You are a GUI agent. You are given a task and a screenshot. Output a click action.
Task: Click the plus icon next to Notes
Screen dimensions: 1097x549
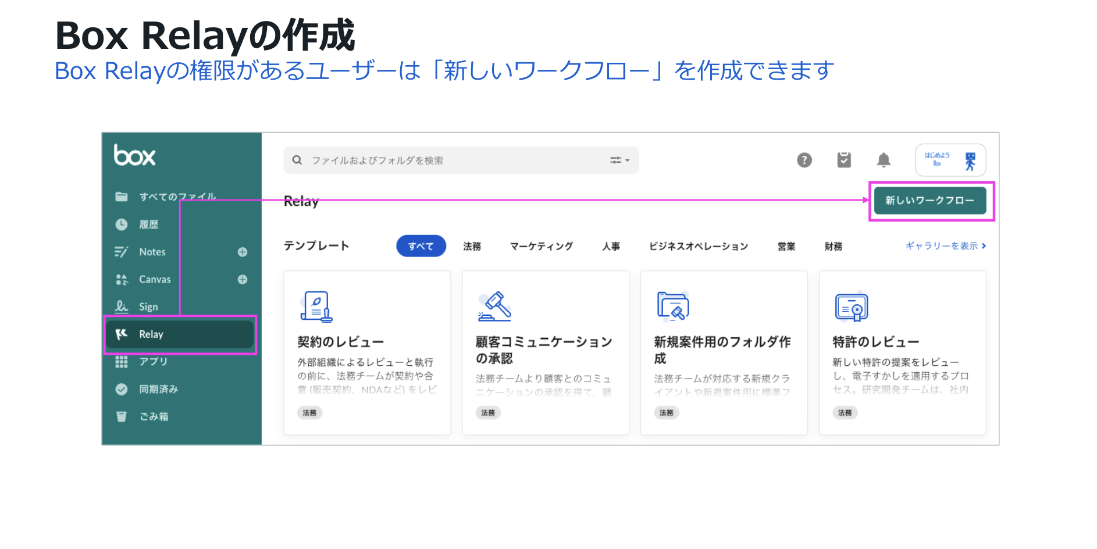(x=243, y=252)
